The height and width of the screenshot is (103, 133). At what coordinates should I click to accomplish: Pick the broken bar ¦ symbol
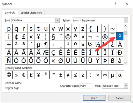click(x=46, y=36)
